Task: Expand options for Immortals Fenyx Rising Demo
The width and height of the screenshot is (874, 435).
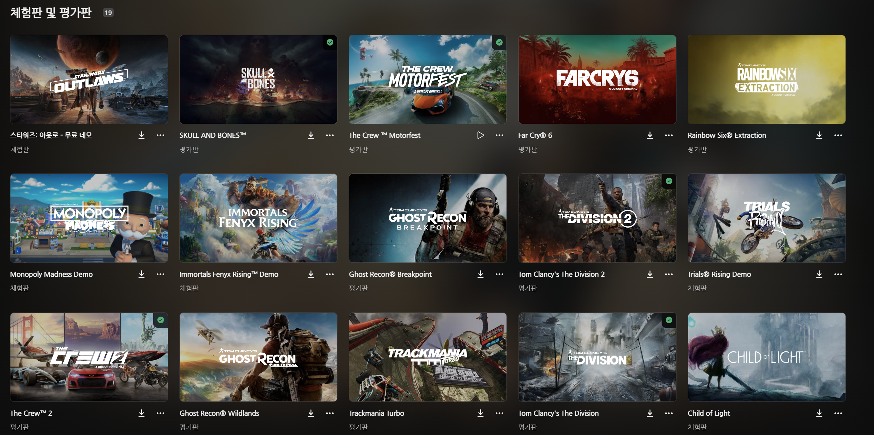Action: coord(330,274)
